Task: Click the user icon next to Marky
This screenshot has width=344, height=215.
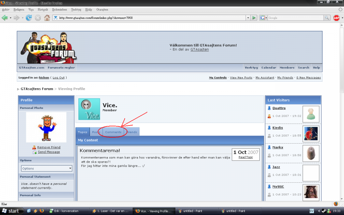Action: pyautogui.click(x=269, y=147)
